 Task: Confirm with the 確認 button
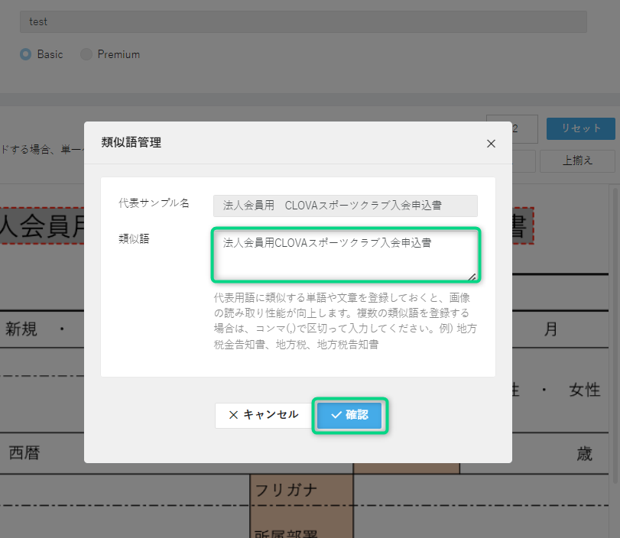coord(350,415)
